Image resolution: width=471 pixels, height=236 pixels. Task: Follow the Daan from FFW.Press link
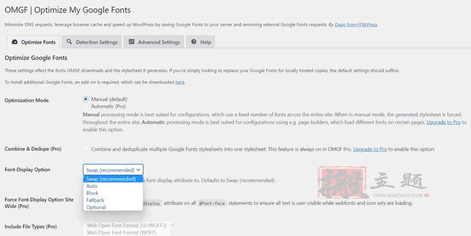click(356, 25)
